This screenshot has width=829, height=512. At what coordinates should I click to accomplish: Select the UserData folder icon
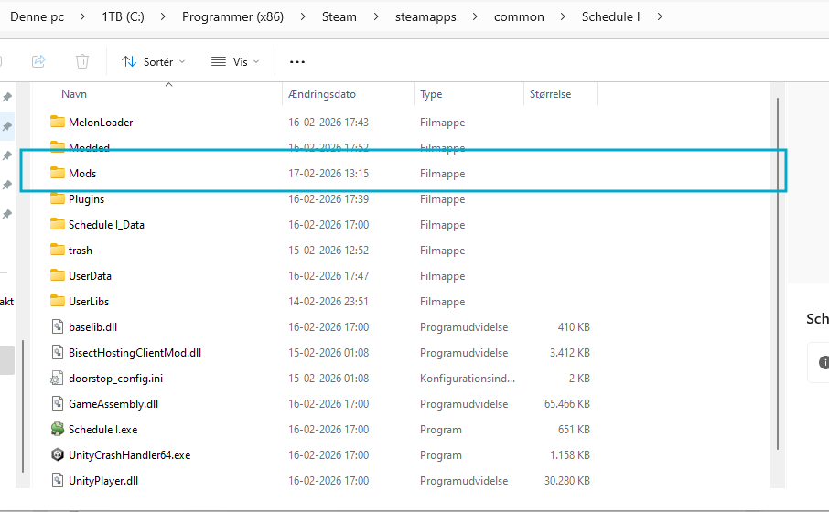point(58,275)
